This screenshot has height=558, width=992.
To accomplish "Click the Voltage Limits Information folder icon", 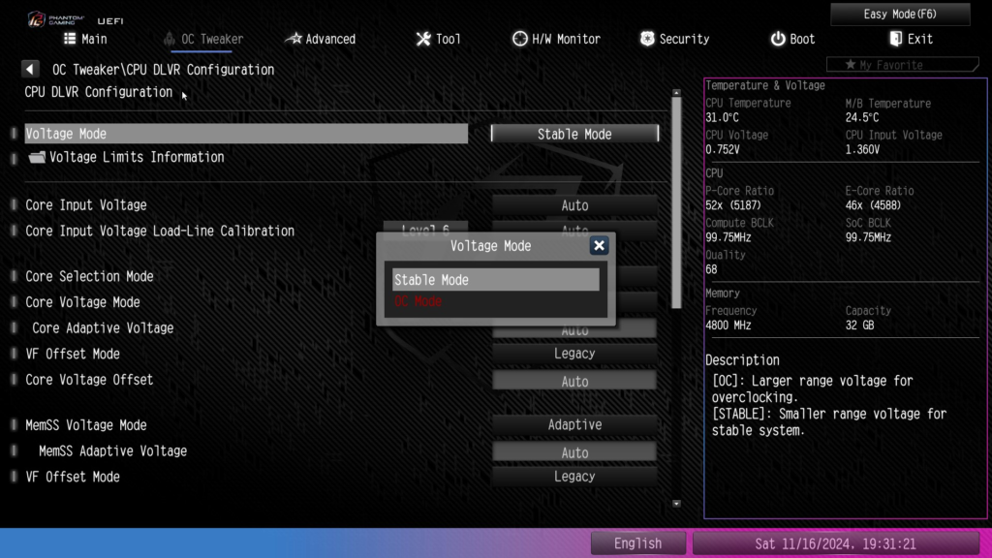I will [37, 157].
